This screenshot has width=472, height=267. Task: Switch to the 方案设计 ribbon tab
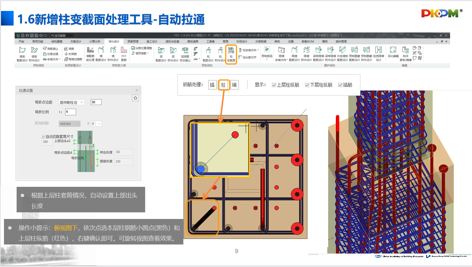click(x=75, y=41)
